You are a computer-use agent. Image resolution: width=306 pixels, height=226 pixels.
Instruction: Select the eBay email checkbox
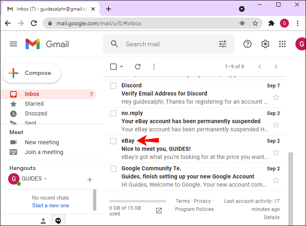[x=113, y=141]
